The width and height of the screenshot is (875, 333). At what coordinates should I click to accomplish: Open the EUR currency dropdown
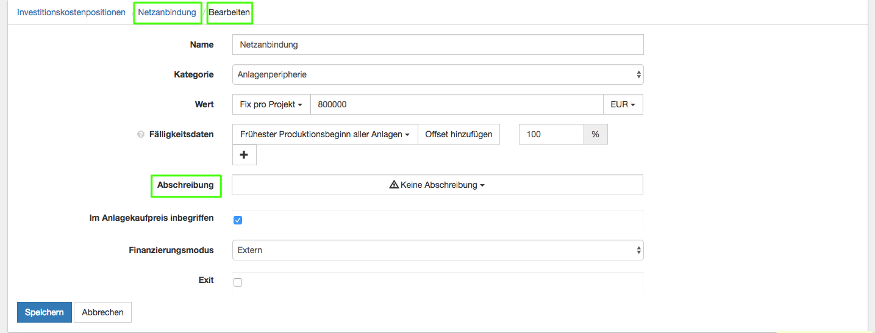(623, 104)
